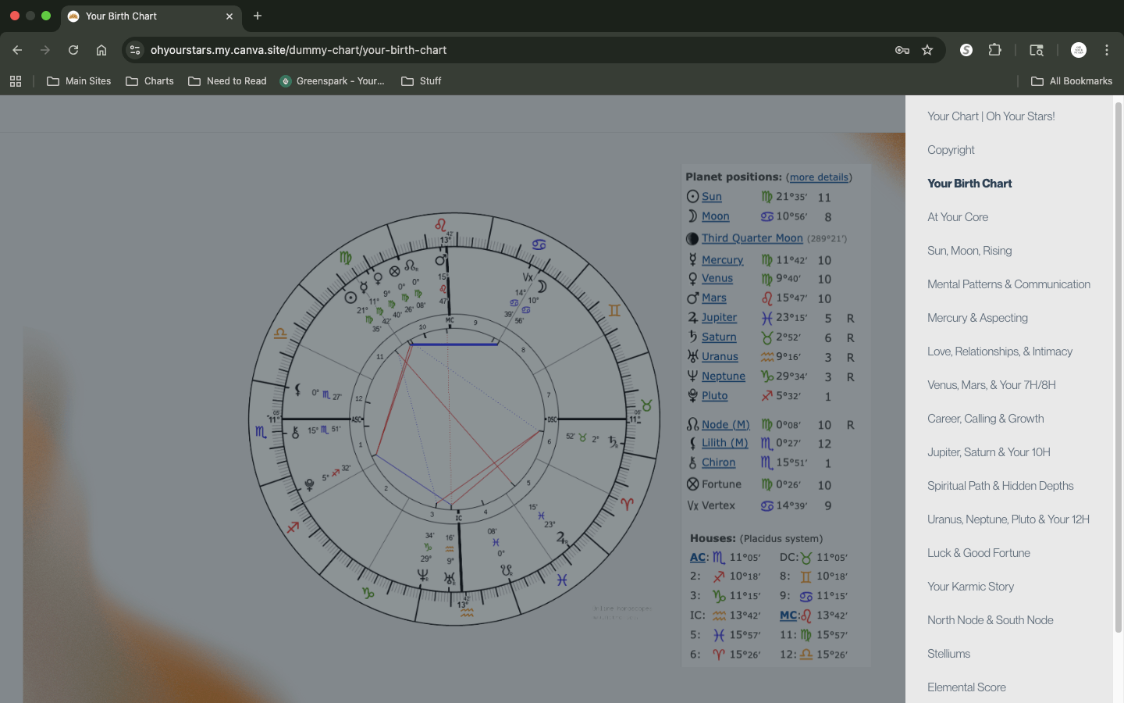This screenshot has height=703, width=1124.
Task: Click the Greenspark bookmark link
Action: [x=333, y=81]
